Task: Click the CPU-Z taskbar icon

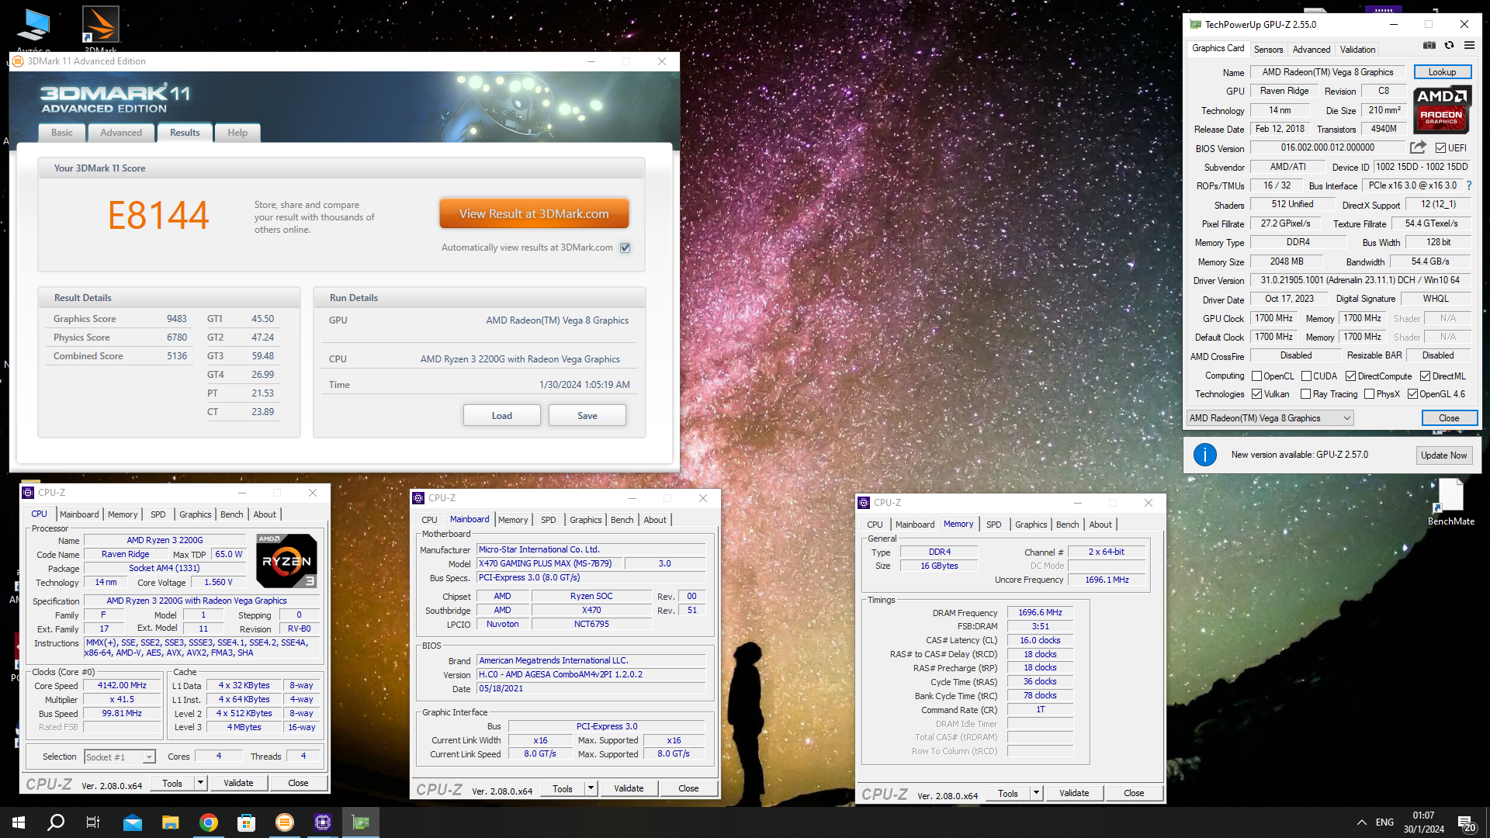Action: click(x=323, y=822)
